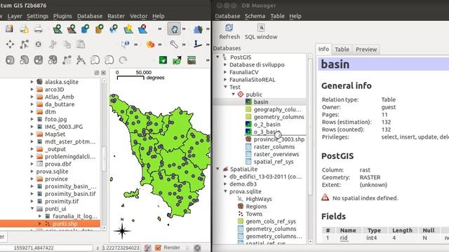The height and width of the screenshot is (252, 449).
Task: Open the Schema menu in DB Manager
Action: [x=255, y=16]
